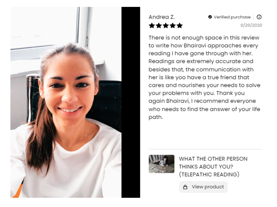The image size is (277, 207).
Task: Click the black bar beside the photo
Action: pyautogui.click(x=131, y=102)
